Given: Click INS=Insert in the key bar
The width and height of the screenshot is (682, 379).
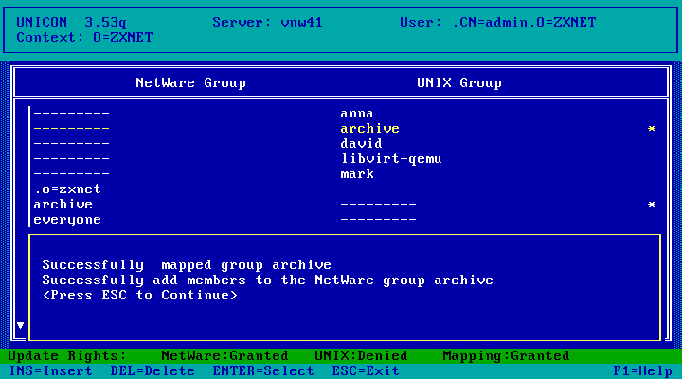Looking at the screenshot, I should [50, 371].
